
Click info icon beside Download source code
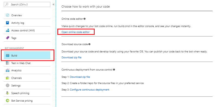click(90, 44)
